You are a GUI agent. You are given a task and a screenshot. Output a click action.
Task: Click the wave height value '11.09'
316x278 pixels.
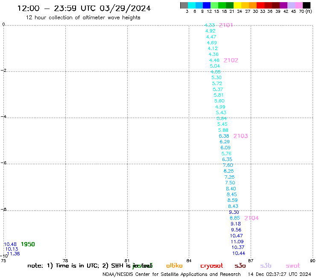click(237, 242)
